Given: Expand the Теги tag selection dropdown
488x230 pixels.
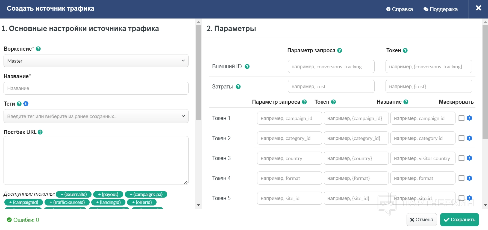Looking at the screenshot, I should pos(96,116).
